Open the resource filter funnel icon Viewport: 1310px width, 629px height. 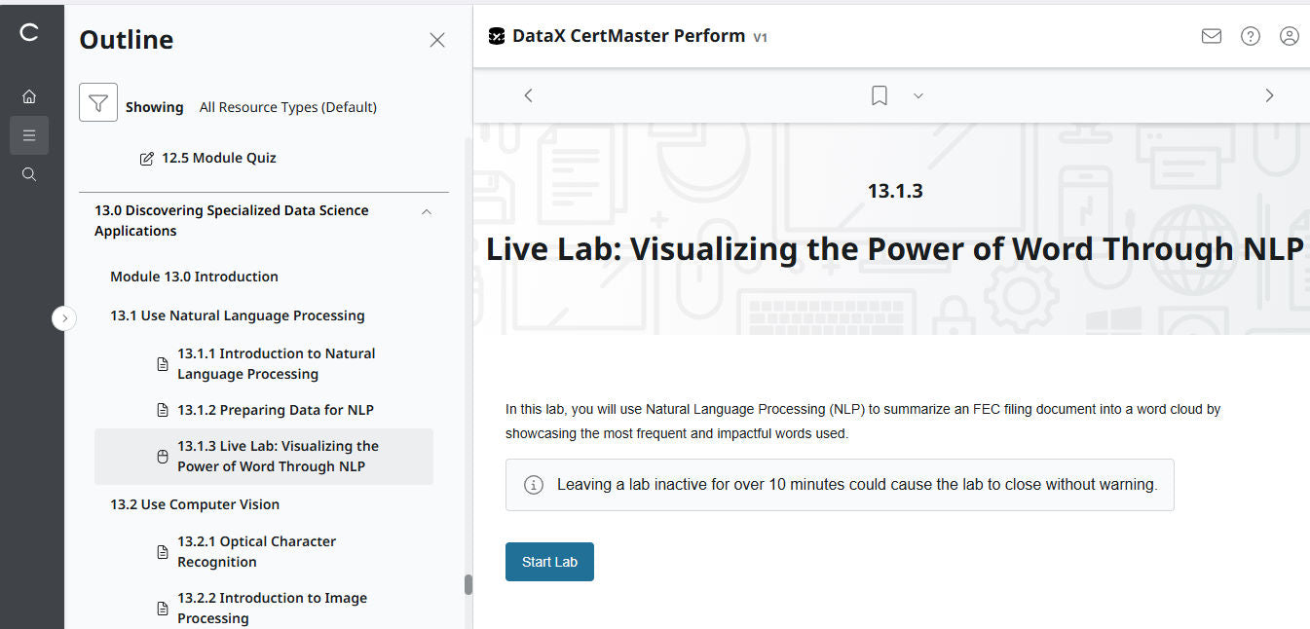(x=97, y=101)
